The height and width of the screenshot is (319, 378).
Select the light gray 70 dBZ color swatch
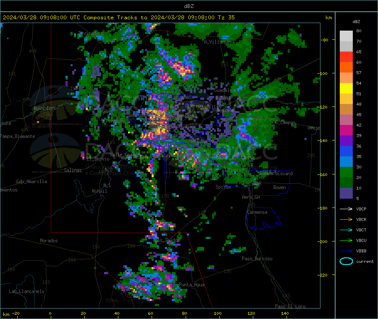[346, 36]
